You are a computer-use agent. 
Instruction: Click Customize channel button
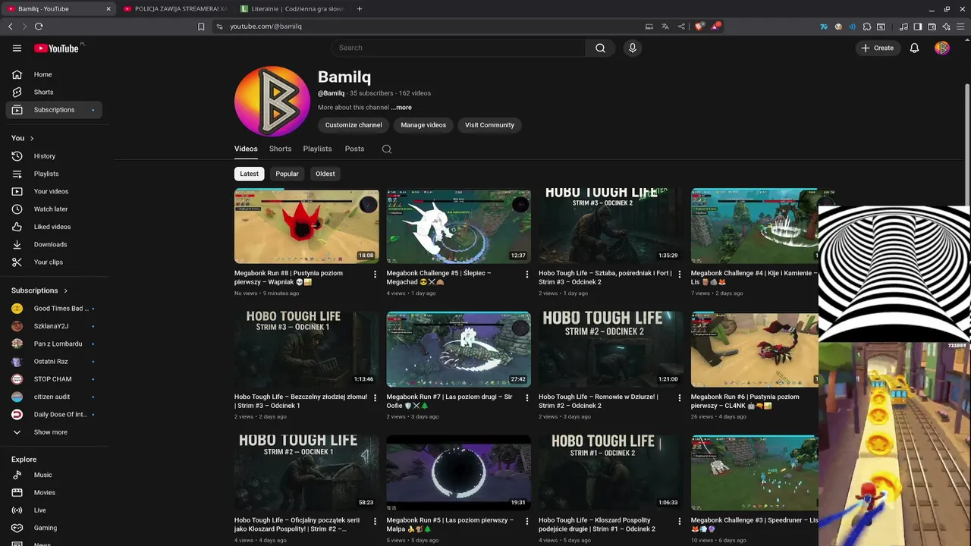click(x=354, y=125)
